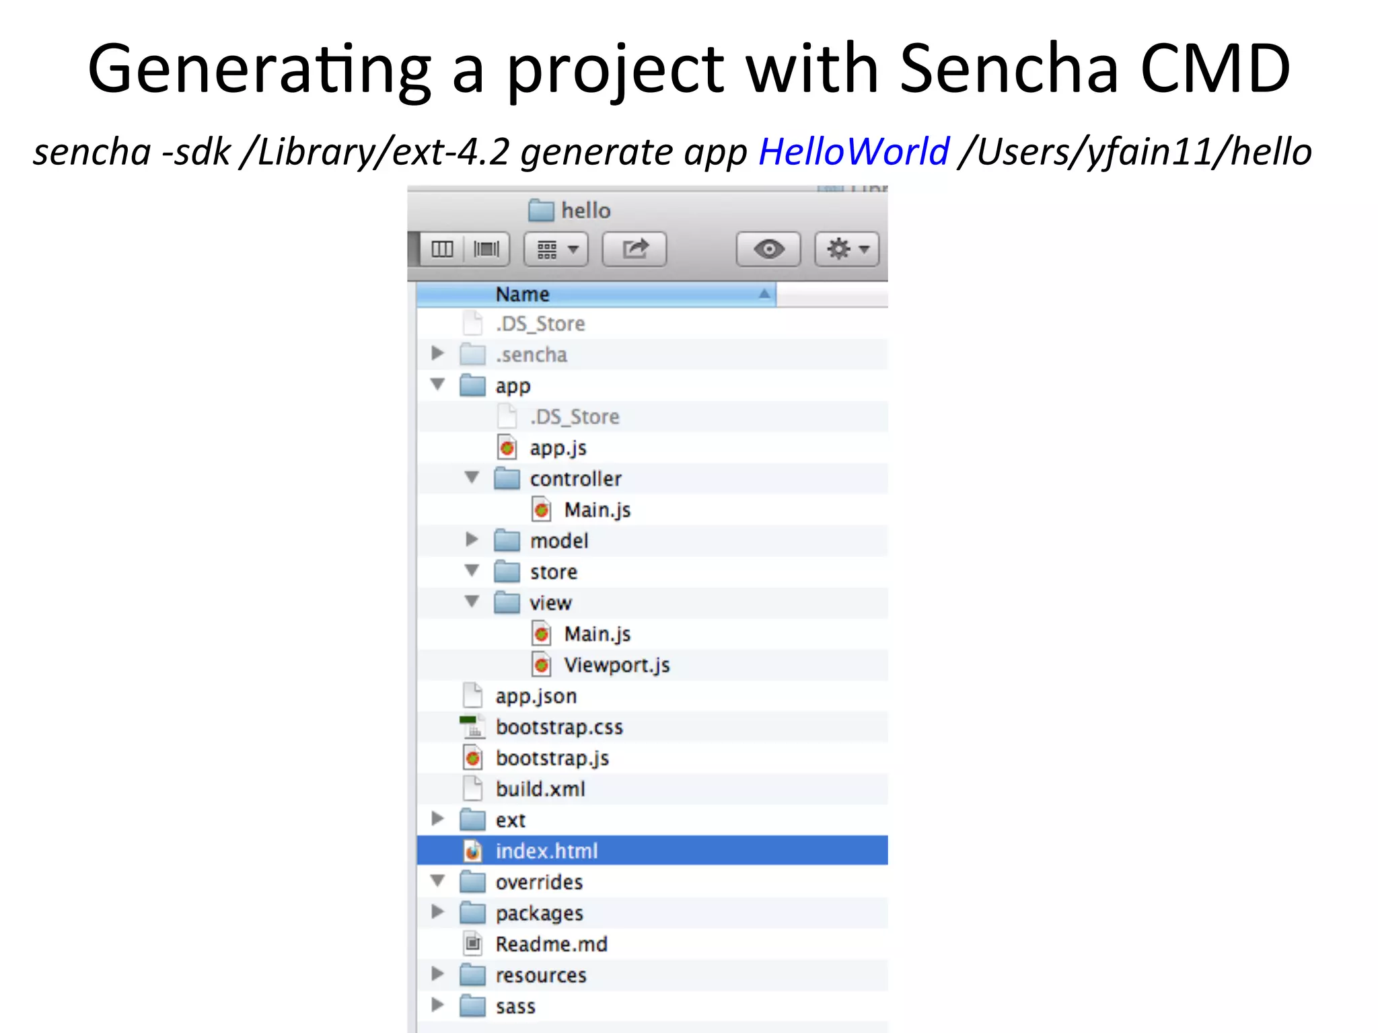The width and height of the screenshot is (1378, 1033).
Task: Click the resources folder name
Action: (x=541, y=974)
